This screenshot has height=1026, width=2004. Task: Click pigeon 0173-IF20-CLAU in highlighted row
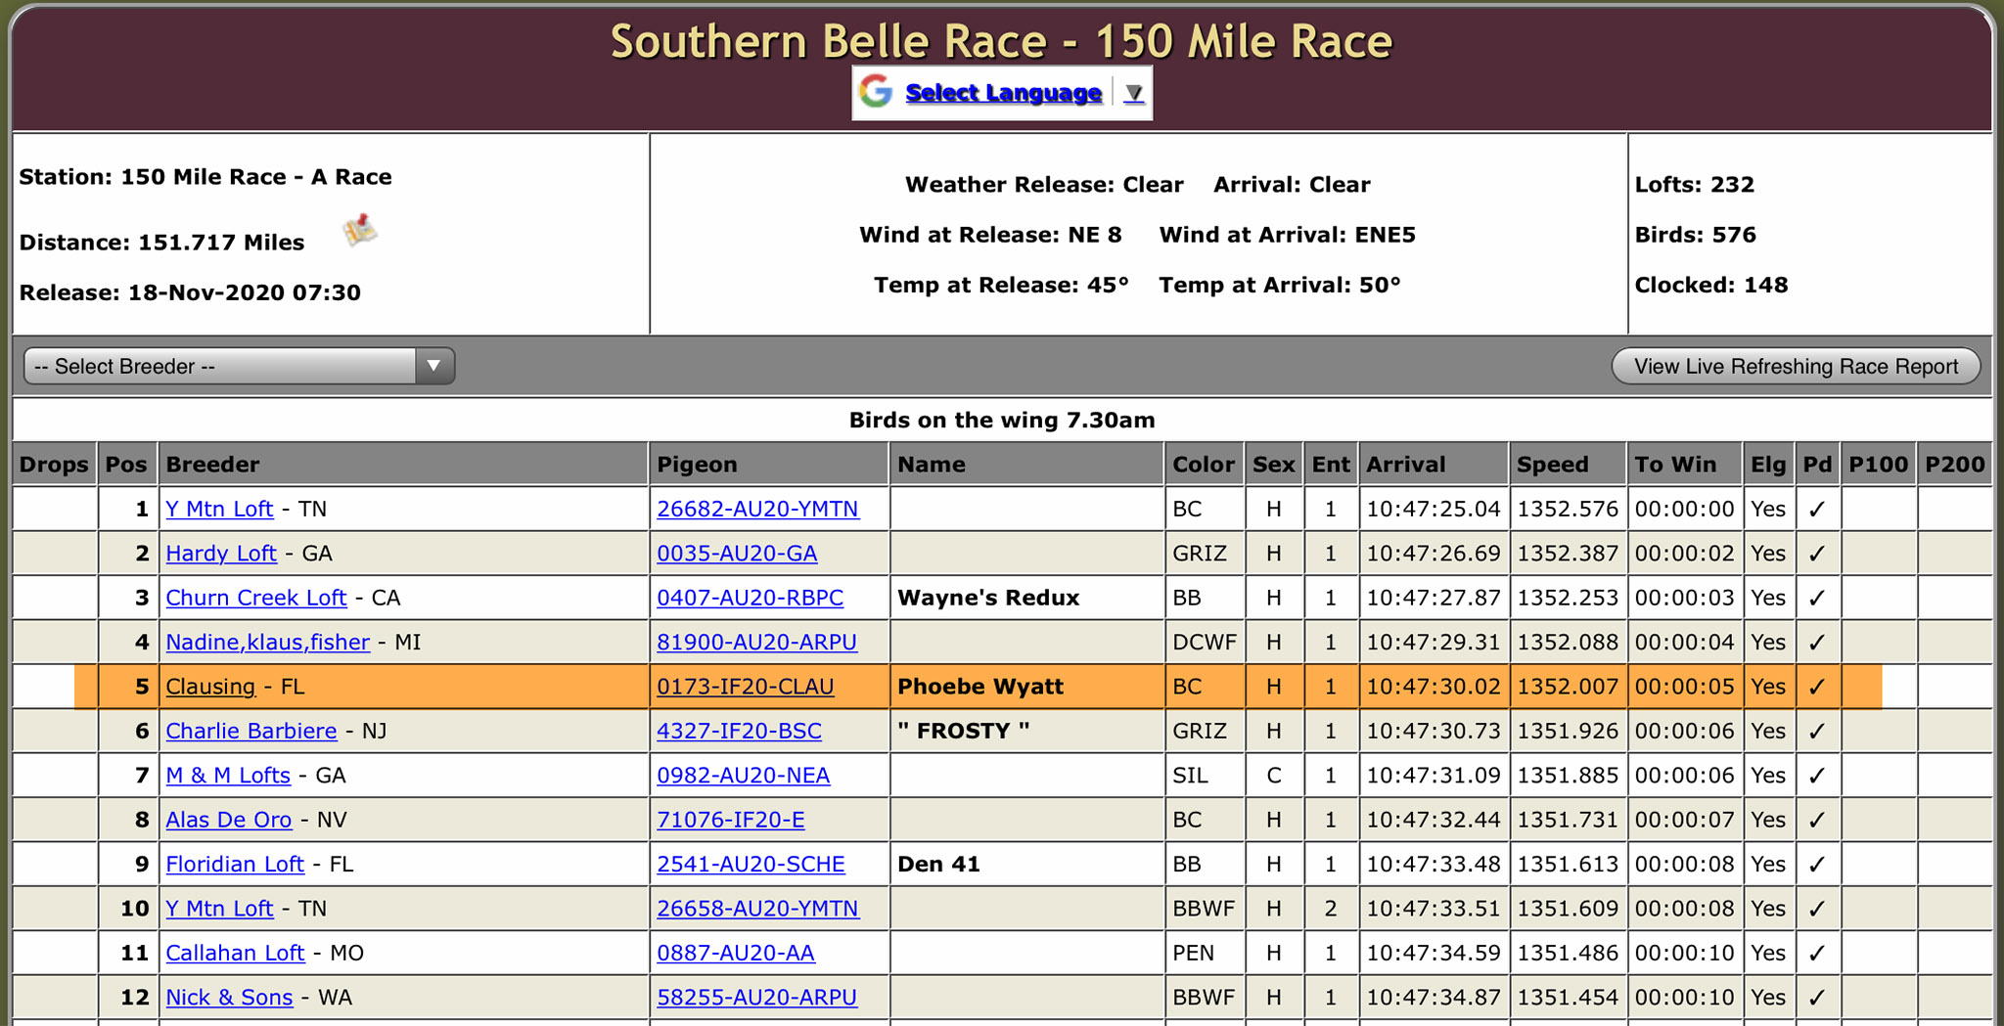(x=745, y=687)
